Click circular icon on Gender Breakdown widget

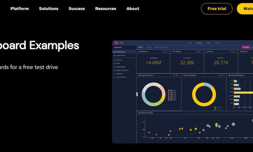(219, 75)
